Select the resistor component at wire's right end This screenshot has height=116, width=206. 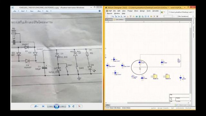[x=179, y=61]
